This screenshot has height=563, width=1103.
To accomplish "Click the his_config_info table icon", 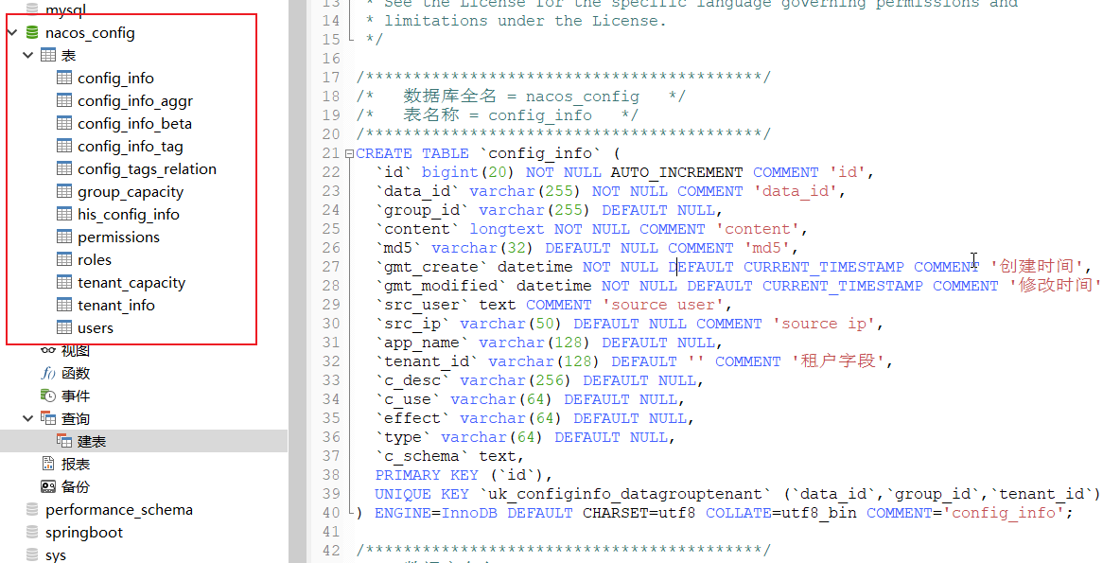I will tap(64, 214).
